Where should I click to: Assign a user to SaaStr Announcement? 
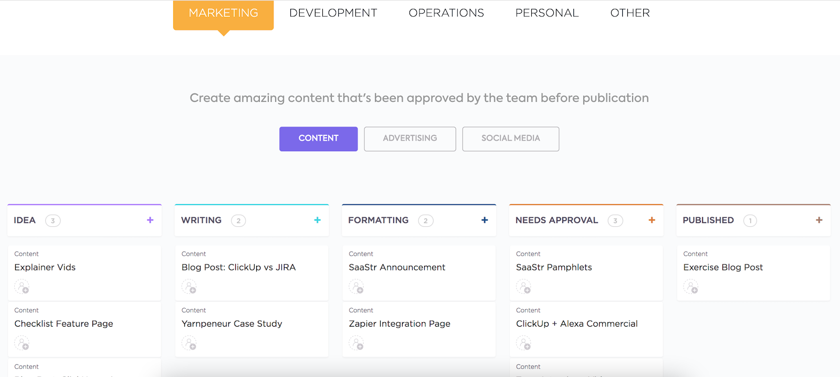pyautogui.click(x=356, y=287)
